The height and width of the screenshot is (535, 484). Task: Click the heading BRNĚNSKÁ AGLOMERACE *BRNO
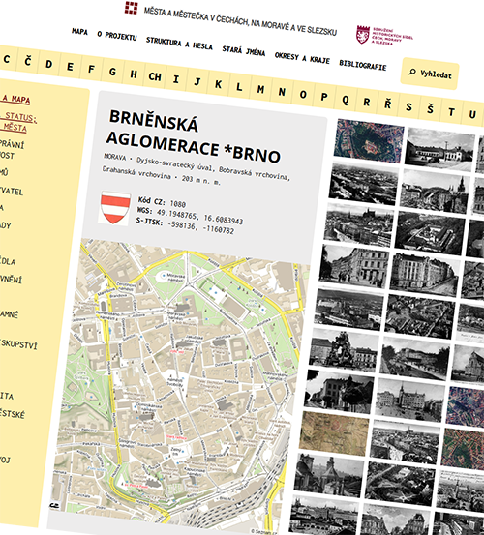click(194, 136)
